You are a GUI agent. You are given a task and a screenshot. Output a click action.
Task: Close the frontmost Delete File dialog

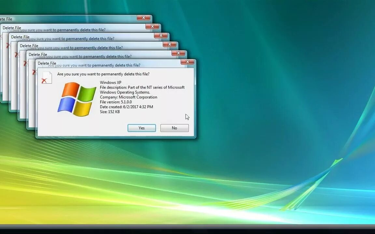tap(187, 62)
